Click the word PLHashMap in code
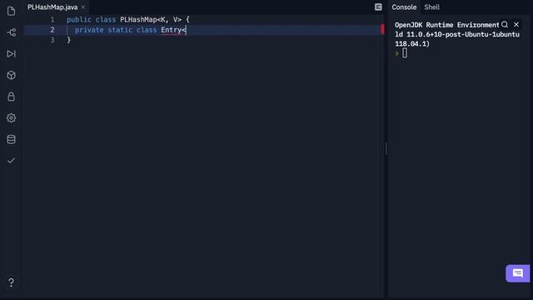This screenshot has width=533, height=300. point(138,20)
